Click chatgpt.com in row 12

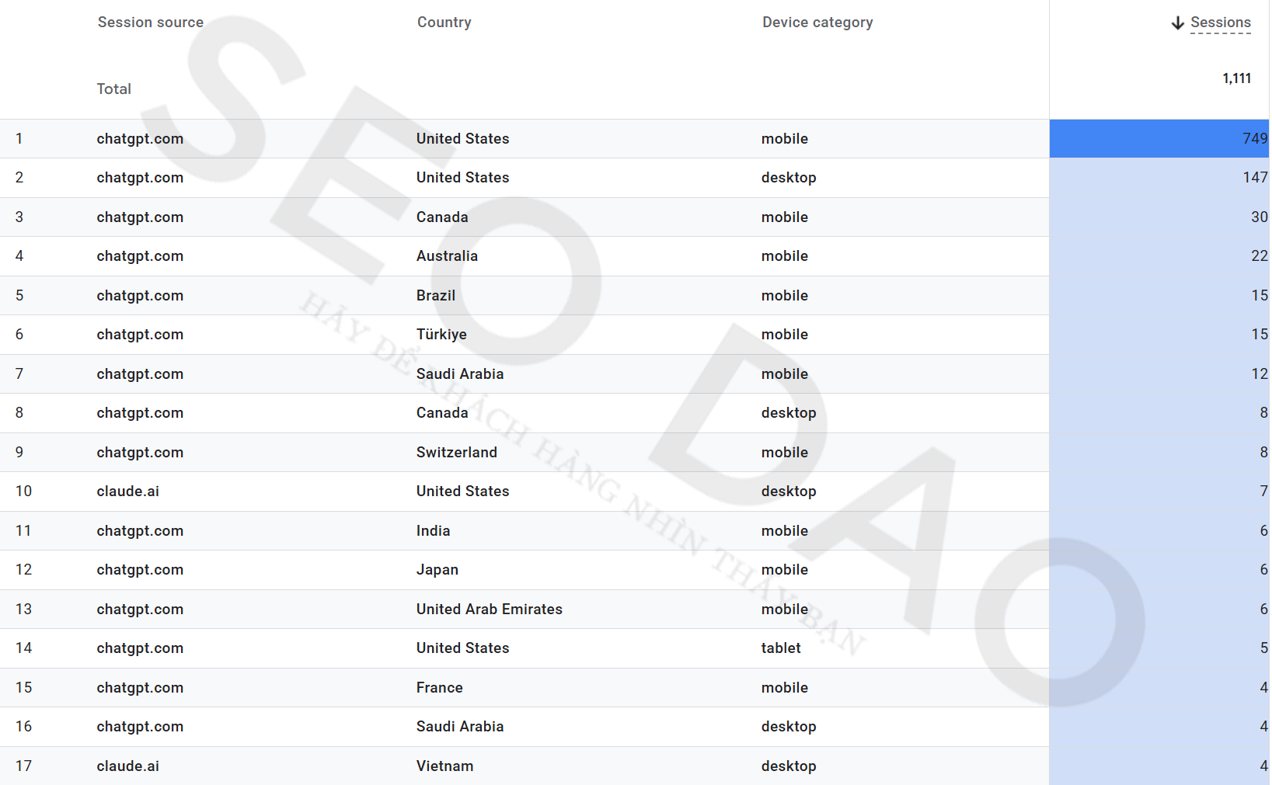point(140,570)
